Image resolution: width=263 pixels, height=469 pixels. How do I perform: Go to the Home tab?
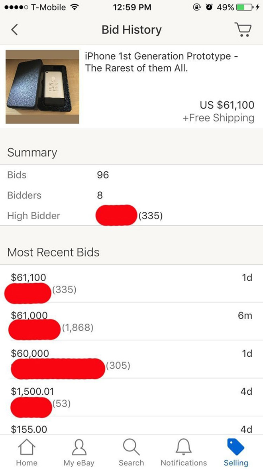[x=26, y=451]
